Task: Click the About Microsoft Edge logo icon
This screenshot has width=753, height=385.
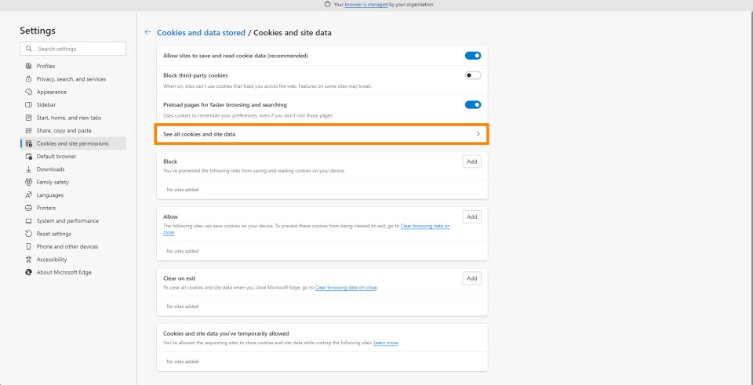Action: click(x=29, y=272)
